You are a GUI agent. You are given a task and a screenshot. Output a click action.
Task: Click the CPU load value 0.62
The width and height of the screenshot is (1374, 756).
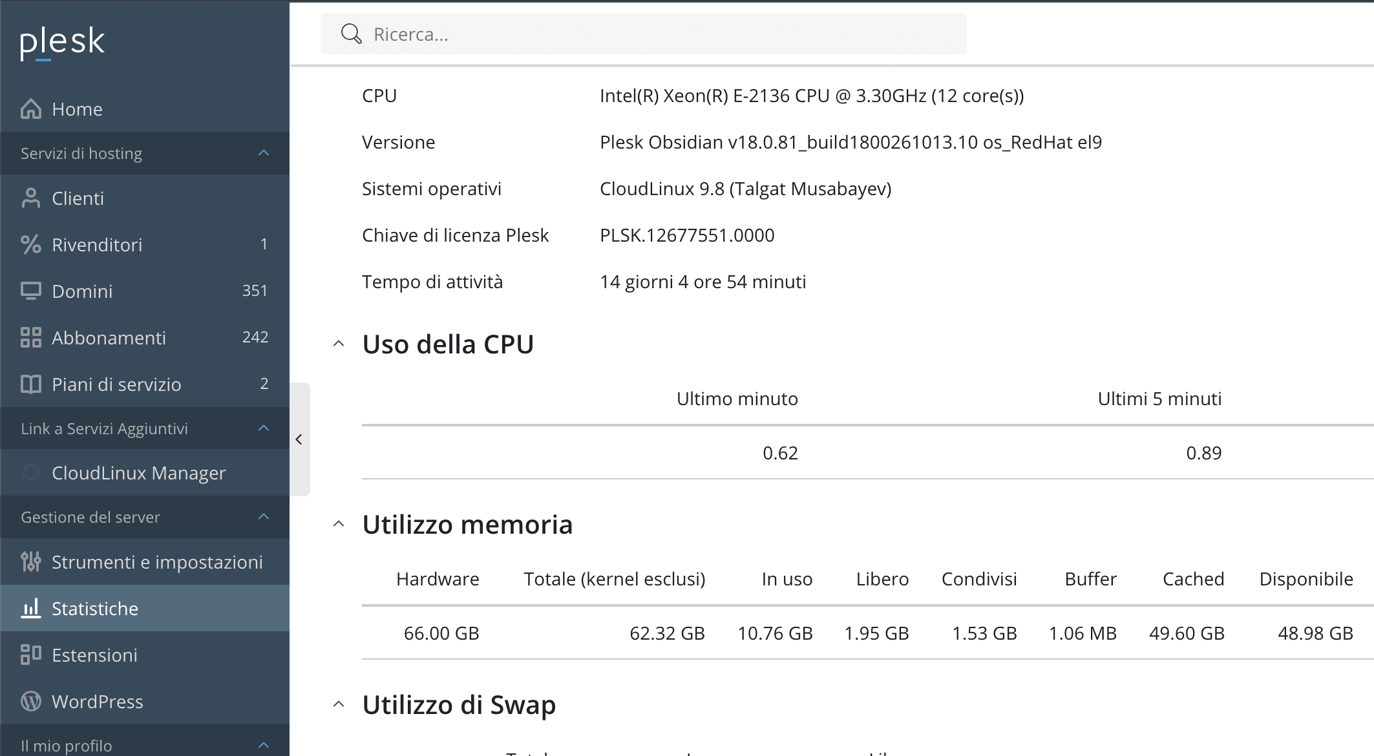[x=780, y=453]
